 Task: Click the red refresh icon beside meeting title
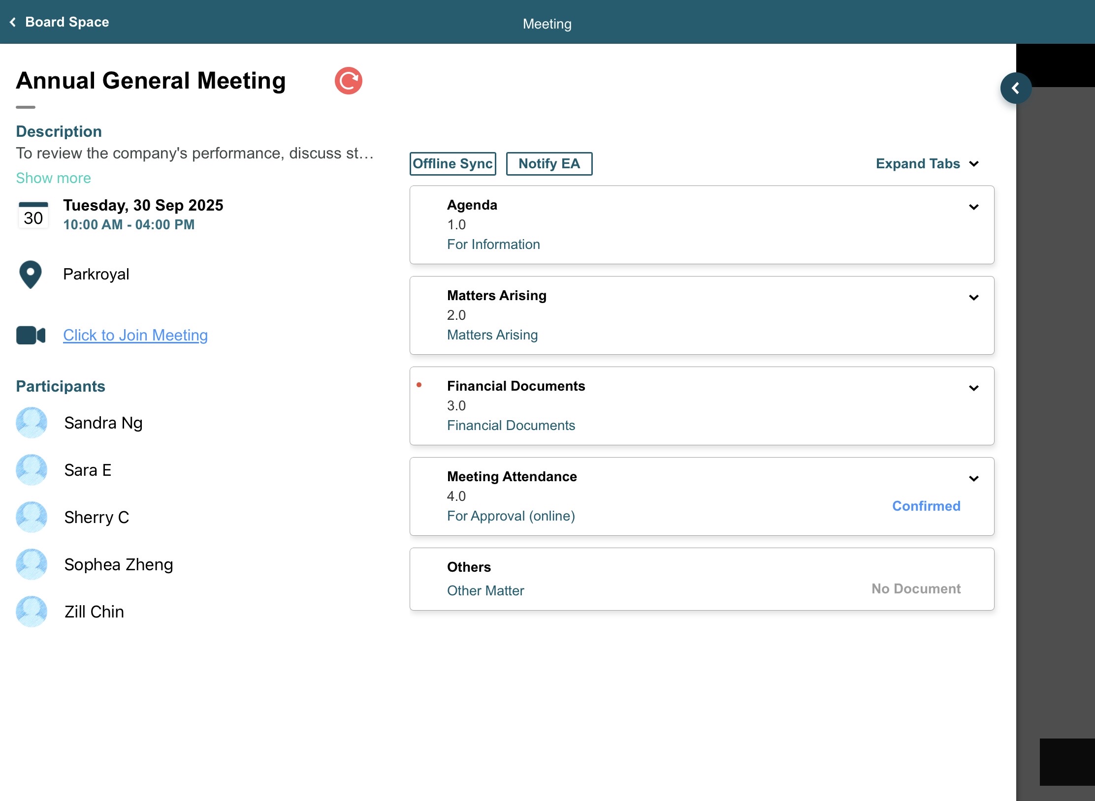(348, 81)
